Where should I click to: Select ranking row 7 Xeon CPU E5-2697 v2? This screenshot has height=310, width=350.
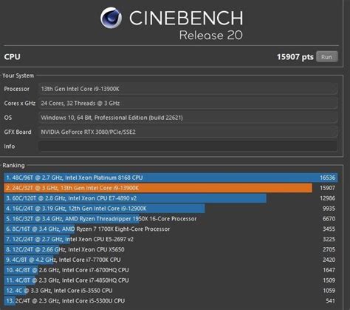coord(171,239)
